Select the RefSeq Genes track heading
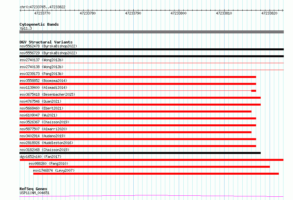 [33, 189]
